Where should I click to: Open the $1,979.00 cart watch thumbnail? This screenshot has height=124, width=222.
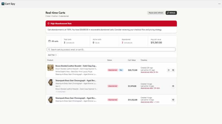(50, 82)
